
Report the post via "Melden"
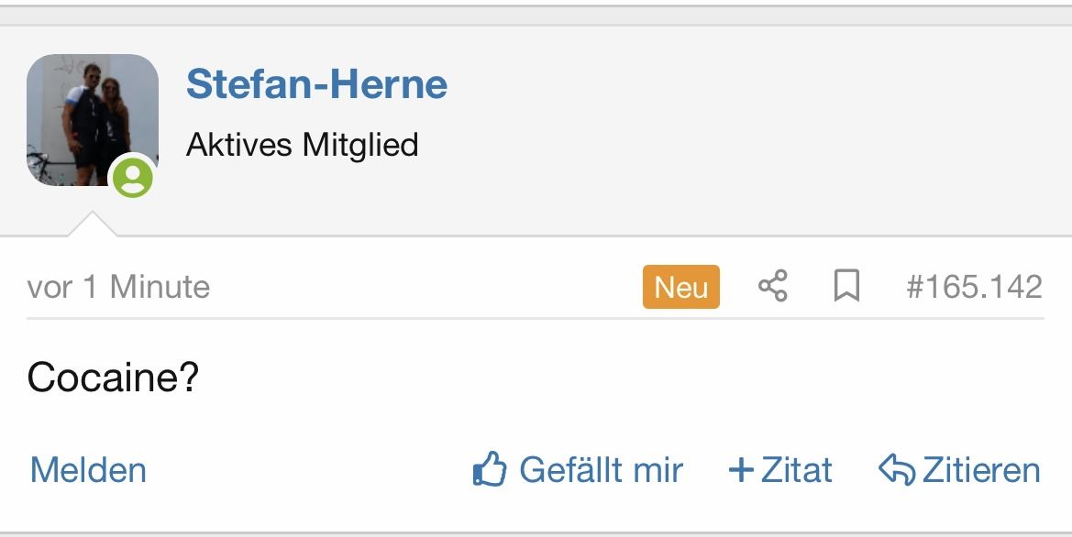click(x=88, y=470)
